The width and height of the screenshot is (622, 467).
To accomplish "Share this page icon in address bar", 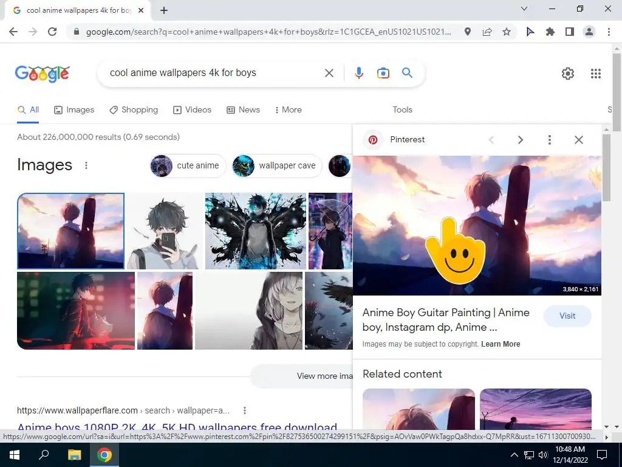I will [x=487, y=32].
